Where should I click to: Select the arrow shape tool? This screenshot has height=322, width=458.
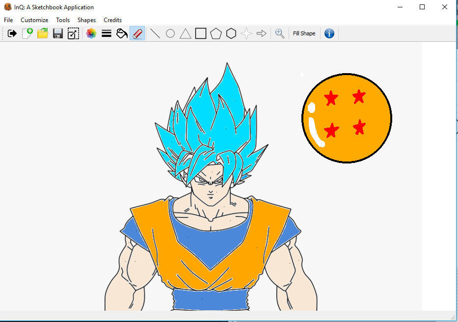(x=262, y=33)
